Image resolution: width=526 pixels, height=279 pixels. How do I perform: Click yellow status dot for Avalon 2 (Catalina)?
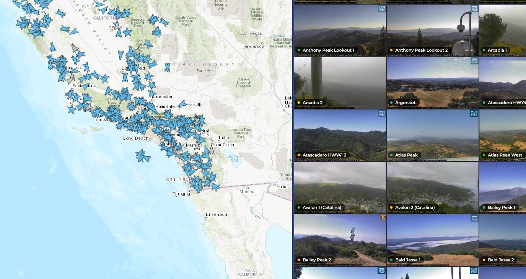(x=391, y=207)
